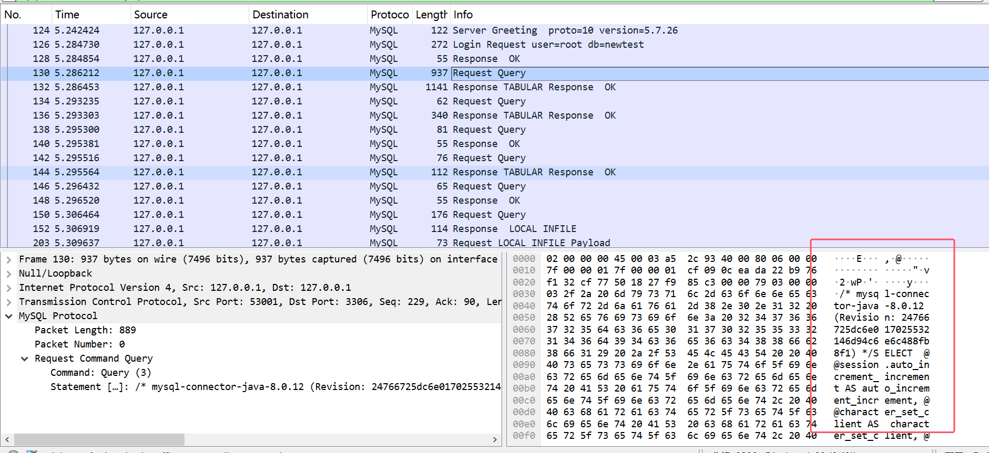The width and height of the screenshot is (989, 453).
Task: Select packet 142 Request Query row
Action: pyautogui.click(x=494, y=158)
